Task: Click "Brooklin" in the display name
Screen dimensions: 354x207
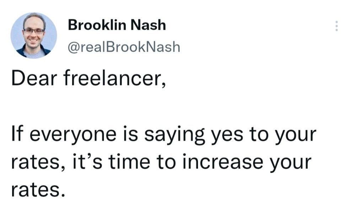Action: pyautogui.click(x=97, y=25)
